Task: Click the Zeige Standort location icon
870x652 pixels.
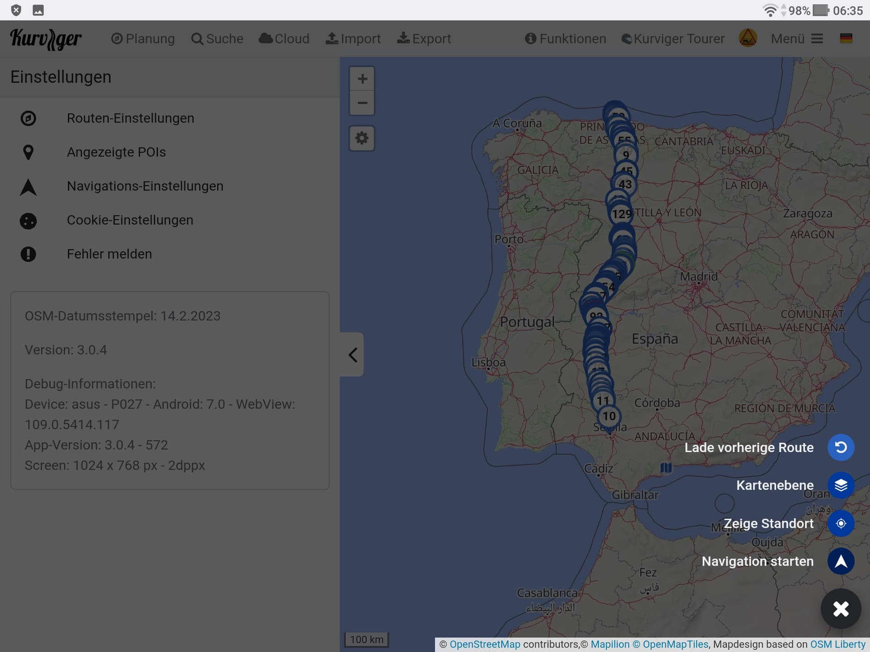Action: pyautogui.click(x=841, y=523)
